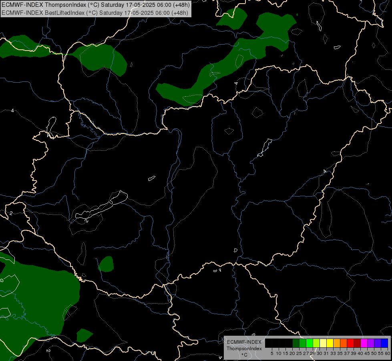Viewport: 392px width, 361px height.
Task: Click legend tick value 15
Action: click(285, 353)
